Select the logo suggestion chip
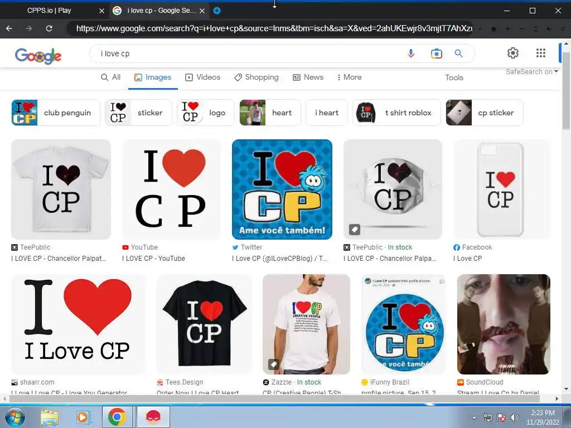 [x=205, y=113]
